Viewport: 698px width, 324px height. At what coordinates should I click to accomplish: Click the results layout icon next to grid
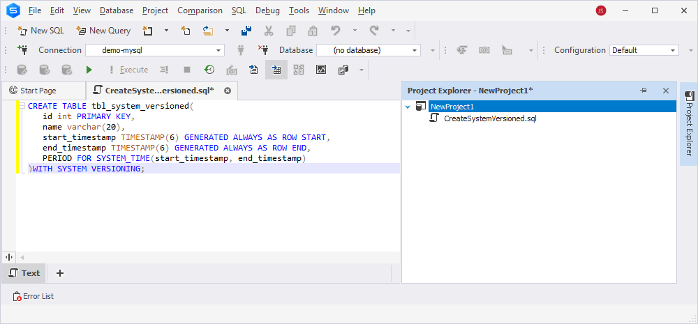[x=298, y=70]
